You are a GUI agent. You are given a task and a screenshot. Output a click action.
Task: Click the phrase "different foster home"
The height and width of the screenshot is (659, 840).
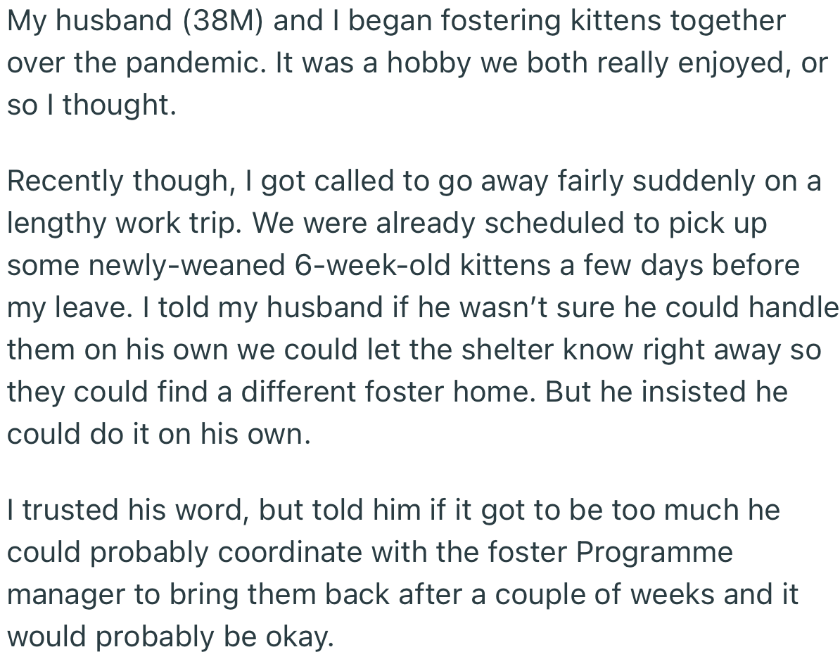point(377,392)
